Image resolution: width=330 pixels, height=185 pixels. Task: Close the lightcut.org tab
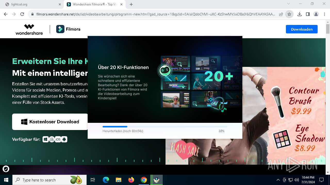tap(60, 4)
